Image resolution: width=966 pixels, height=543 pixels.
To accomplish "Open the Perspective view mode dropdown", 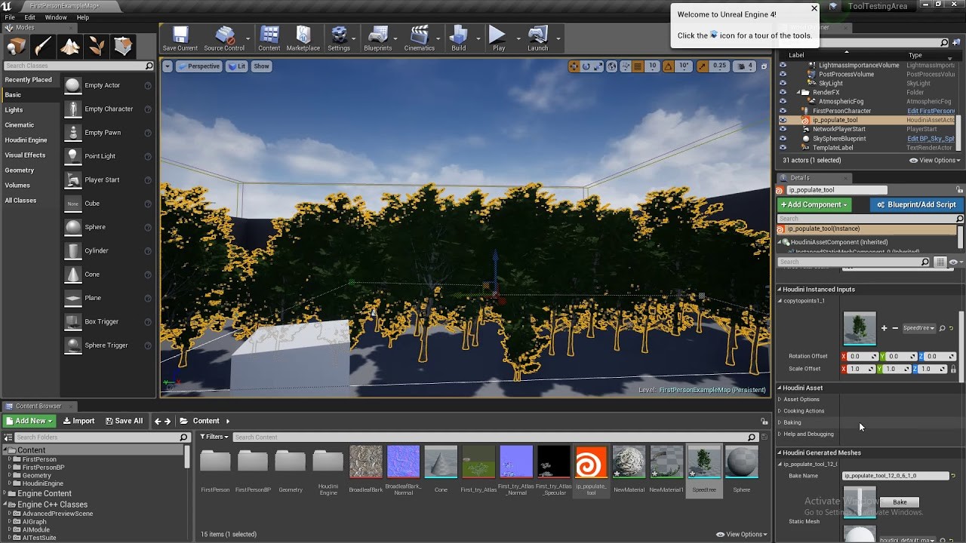I will tap(198, 66).
